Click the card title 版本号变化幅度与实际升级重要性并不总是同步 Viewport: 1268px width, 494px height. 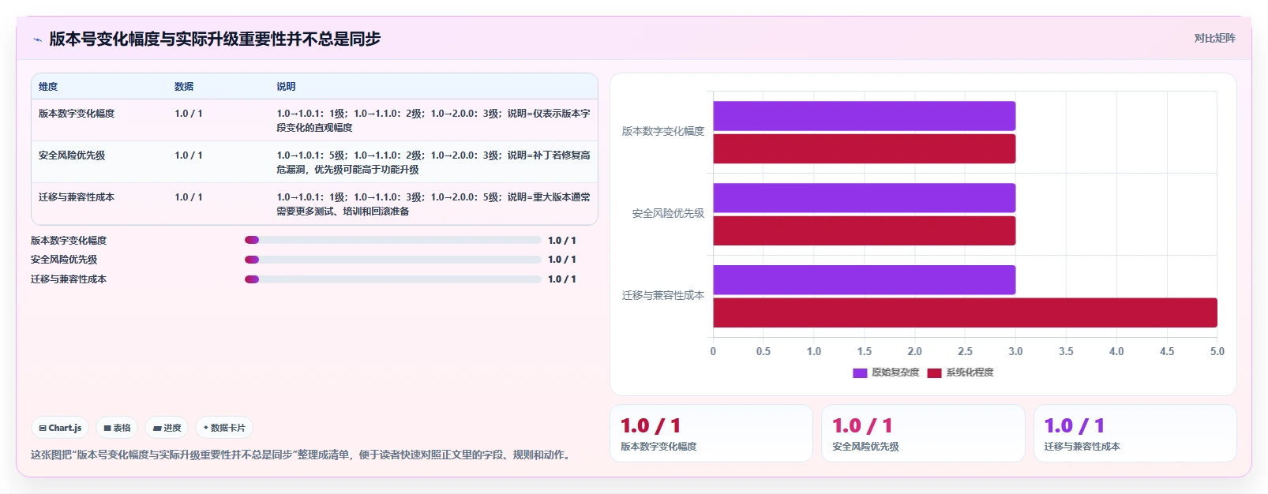coord(215,39)
